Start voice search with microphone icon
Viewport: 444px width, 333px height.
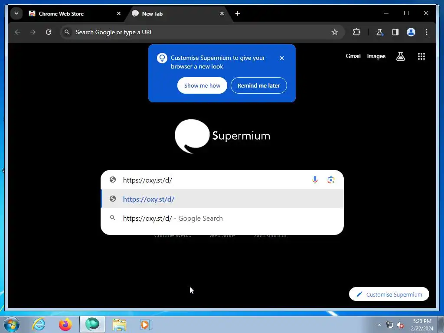[315, 180]
